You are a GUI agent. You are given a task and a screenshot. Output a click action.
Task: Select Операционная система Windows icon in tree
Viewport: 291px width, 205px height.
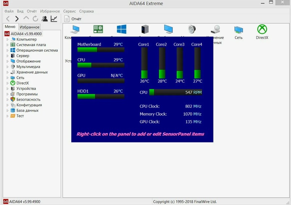pyautogui.click(x=13, y=50)
